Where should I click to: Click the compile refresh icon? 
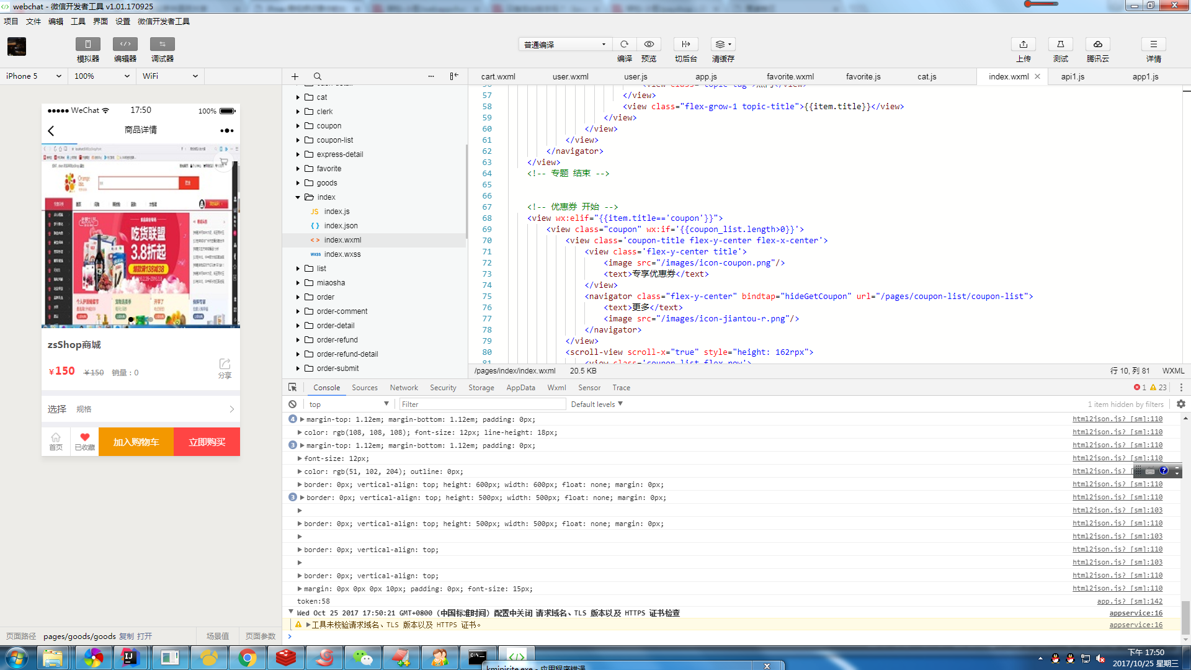pos(624,44)
